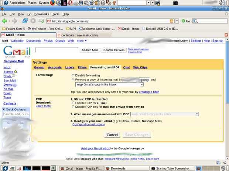
Task: Click the Fedora menu icon in bottom panel
Action: click(x=6, y=168)
